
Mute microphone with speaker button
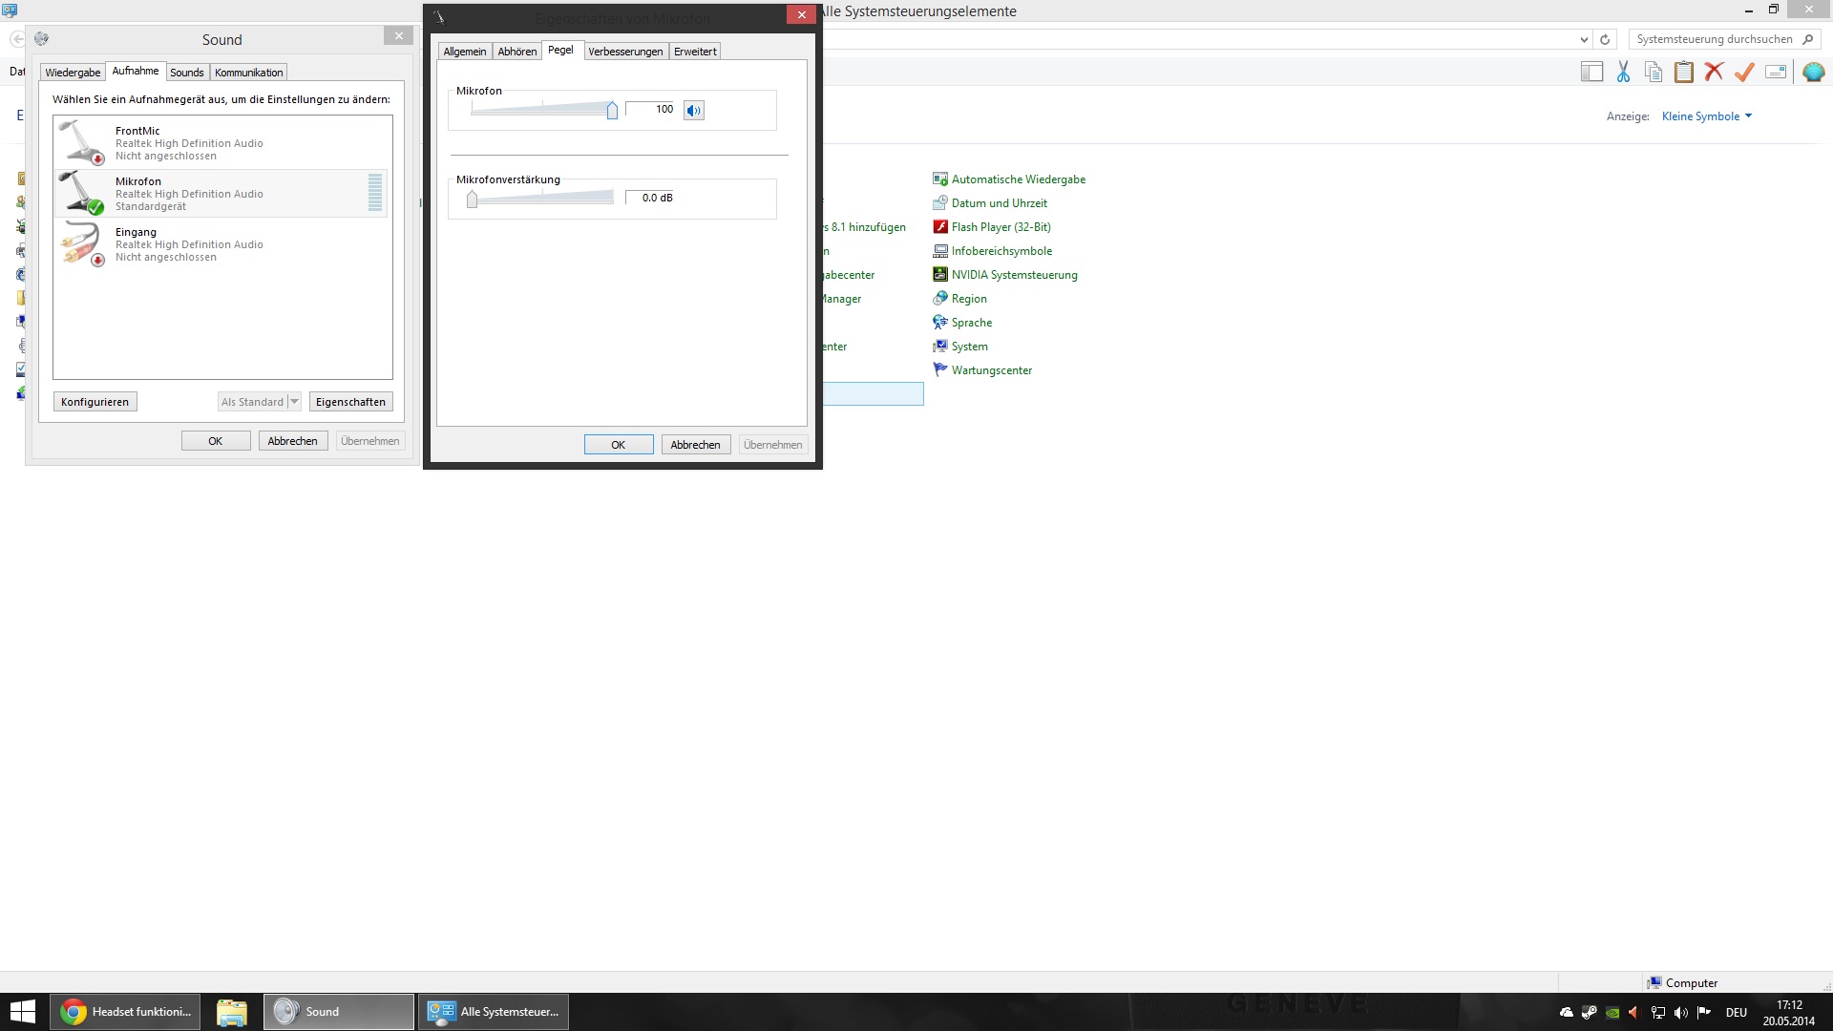[x=694, y=111]
